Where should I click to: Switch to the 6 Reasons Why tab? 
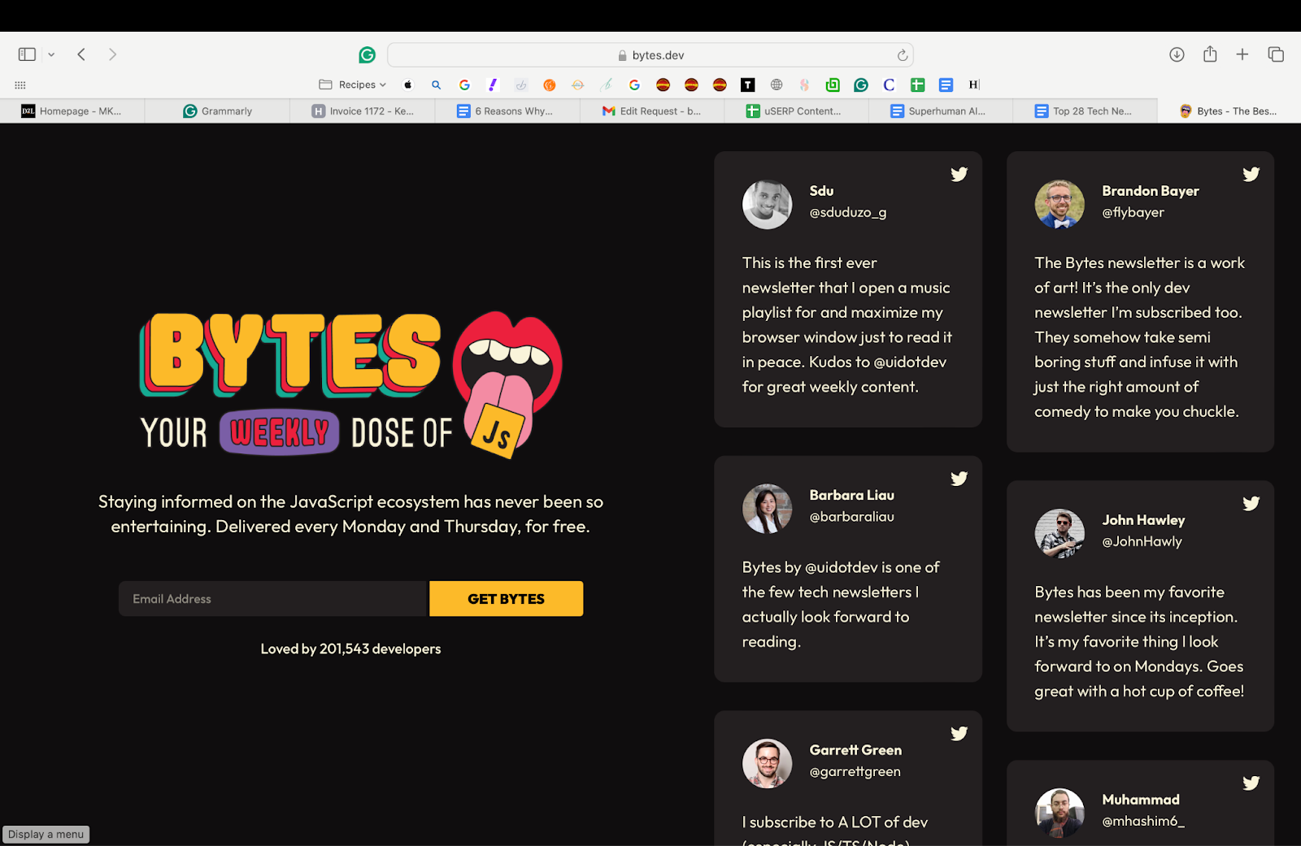[x=507, y=111]
